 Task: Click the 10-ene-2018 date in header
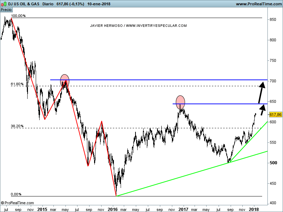(99, 4)
